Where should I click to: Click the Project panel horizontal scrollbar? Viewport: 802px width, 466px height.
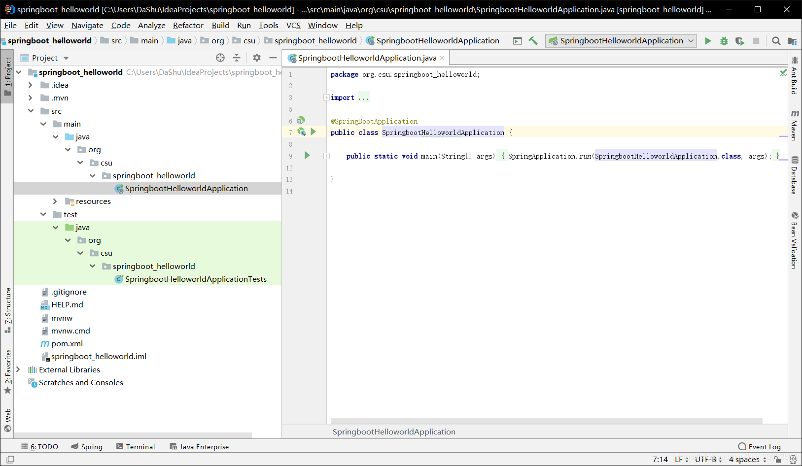(133, 435)
